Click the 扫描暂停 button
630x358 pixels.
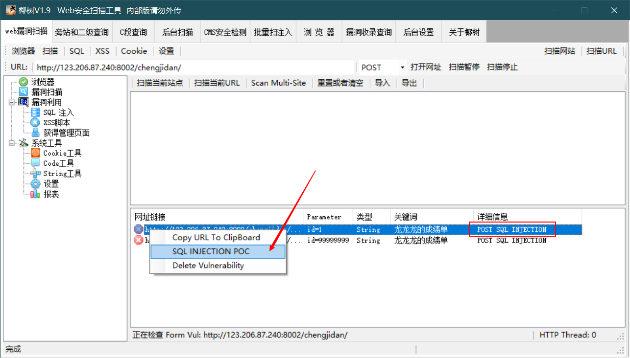click(464, 67)
